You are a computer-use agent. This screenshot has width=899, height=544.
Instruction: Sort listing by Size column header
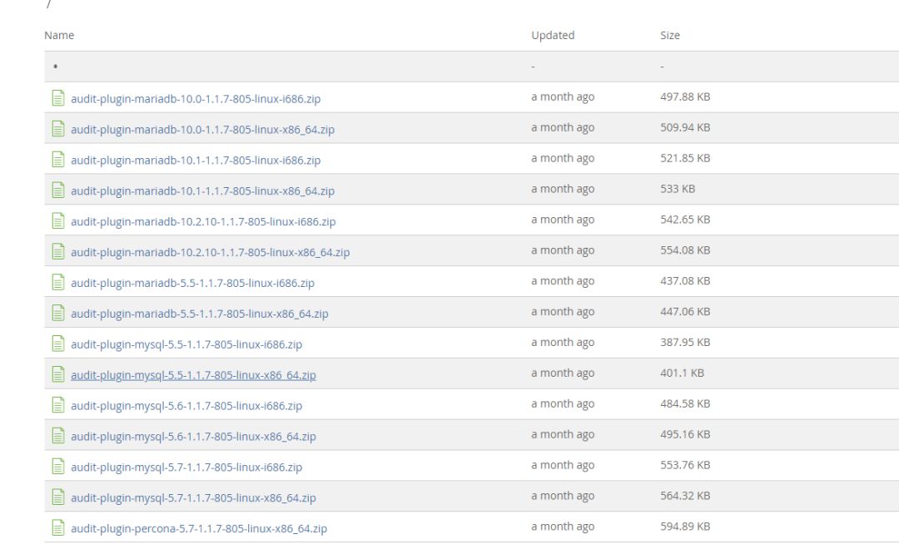pyautogui.click(x=669, y=36)
